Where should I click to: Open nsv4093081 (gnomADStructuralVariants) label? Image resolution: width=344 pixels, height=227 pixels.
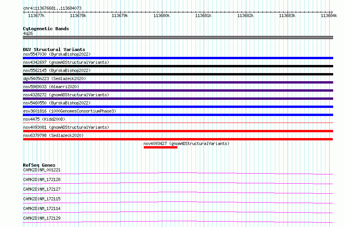pos(66,127)
